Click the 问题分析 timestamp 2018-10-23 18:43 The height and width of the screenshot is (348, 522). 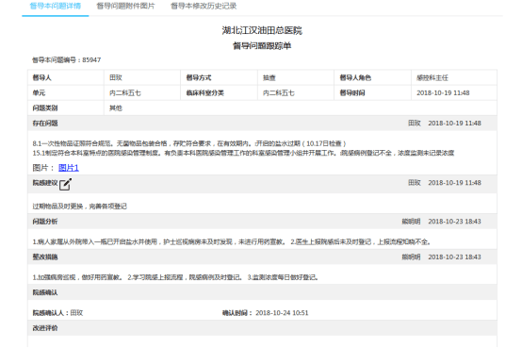(454, 222)
